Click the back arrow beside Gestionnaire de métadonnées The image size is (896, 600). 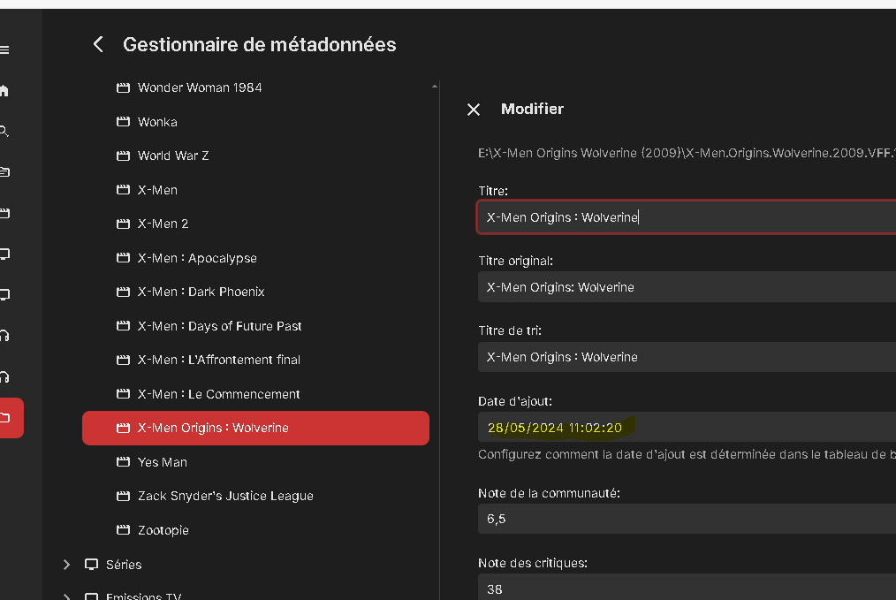click(x=98, y=44)
